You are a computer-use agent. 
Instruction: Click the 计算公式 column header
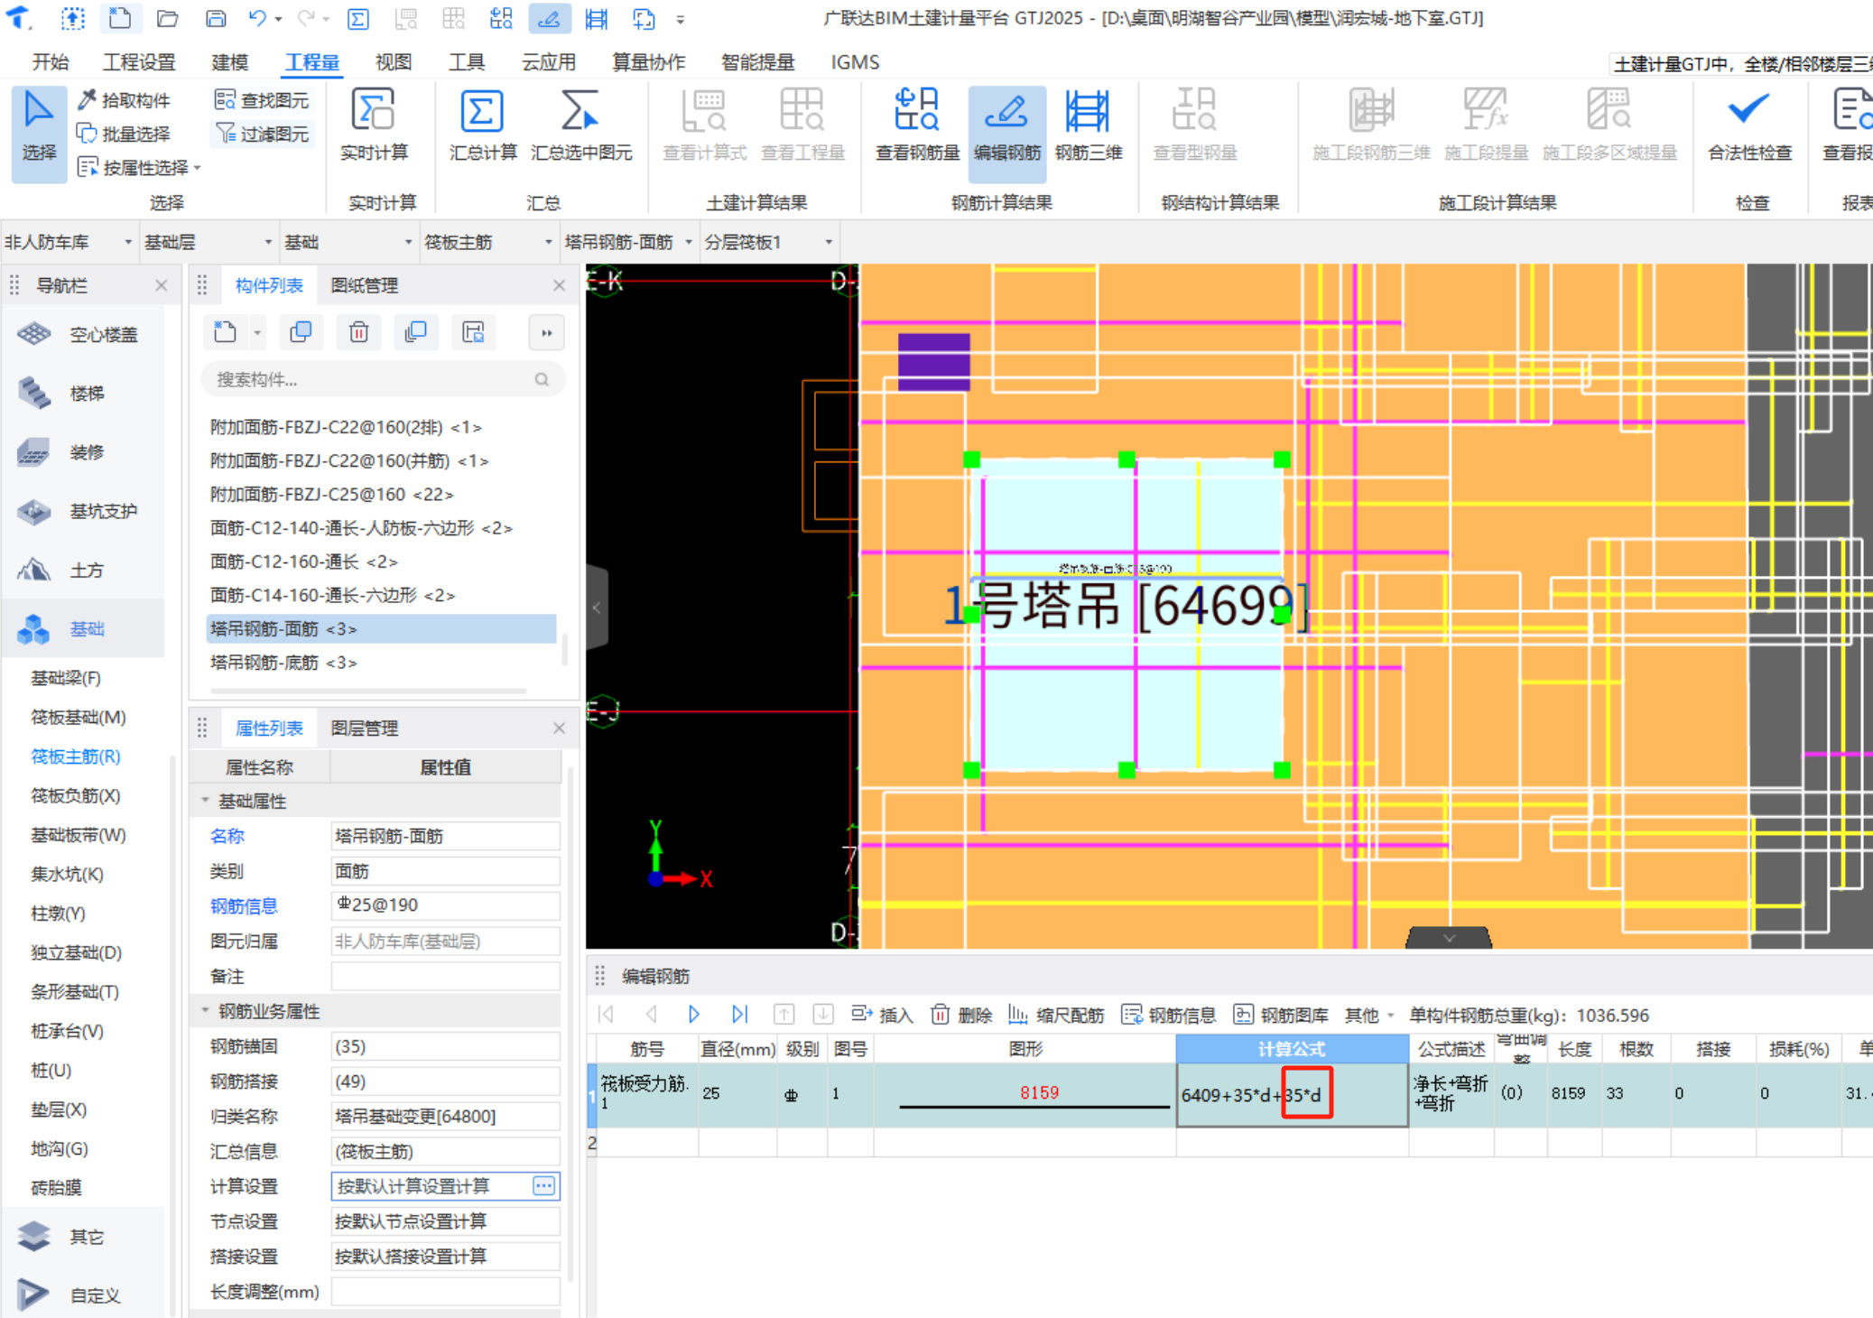[1292, 1049]
